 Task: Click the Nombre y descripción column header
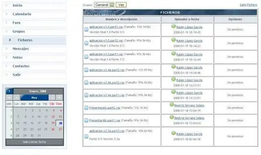122,19
